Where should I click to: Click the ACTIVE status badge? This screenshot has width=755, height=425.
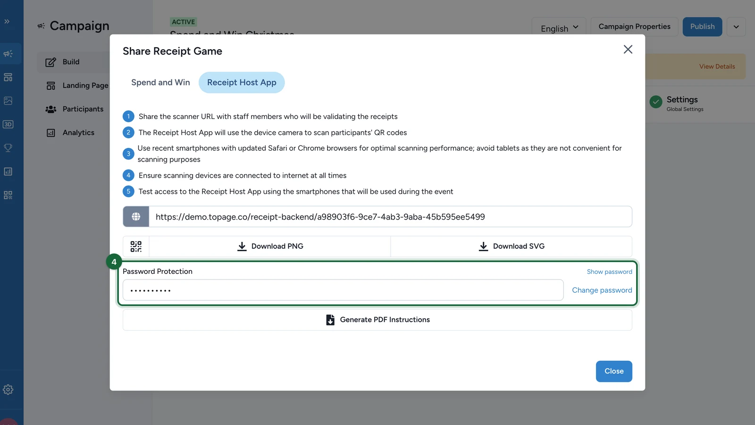pyautogui.click(x=183, y=22)
